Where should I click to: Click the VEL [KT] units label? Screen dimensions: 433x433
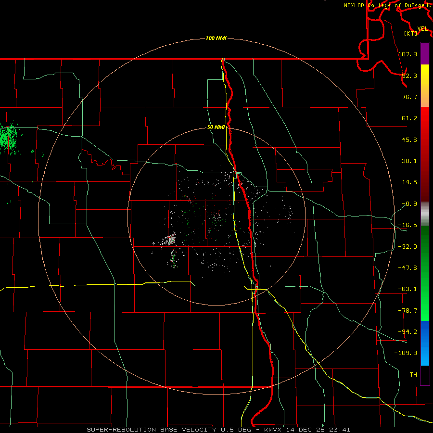click(x=415, y=31)
